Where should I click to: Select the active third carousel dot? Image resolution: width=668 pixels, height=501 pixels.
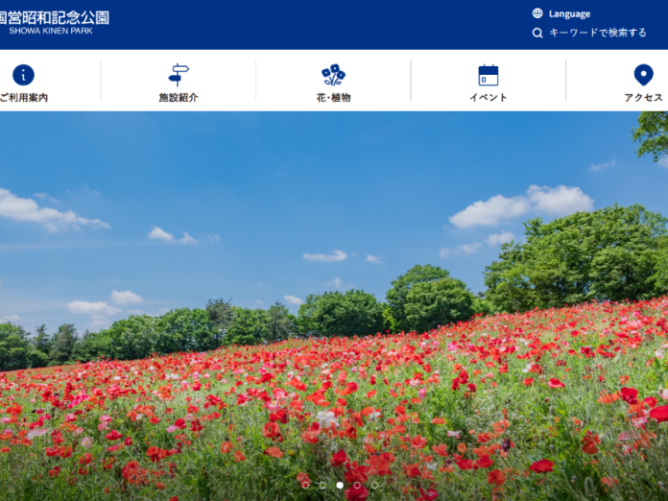[x=340, y=486]
